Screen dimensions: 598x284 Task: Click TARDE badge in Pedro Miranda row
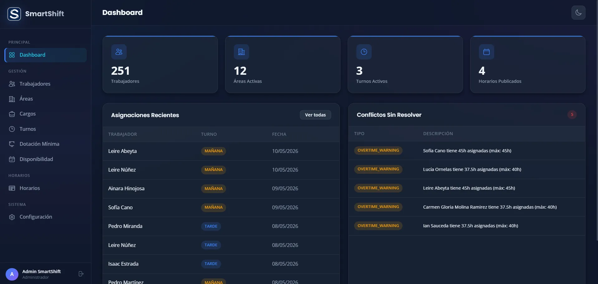point(211,226)
